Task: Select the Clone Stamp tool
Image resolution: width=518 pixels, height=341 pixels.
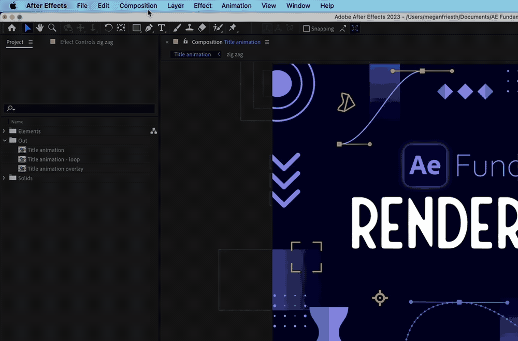Action: click(x=189, y=28)
